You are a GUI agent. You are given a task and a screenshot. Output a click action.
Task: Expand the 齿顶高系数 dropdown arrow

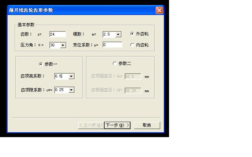pyautogui.click(x=71, y=76)
